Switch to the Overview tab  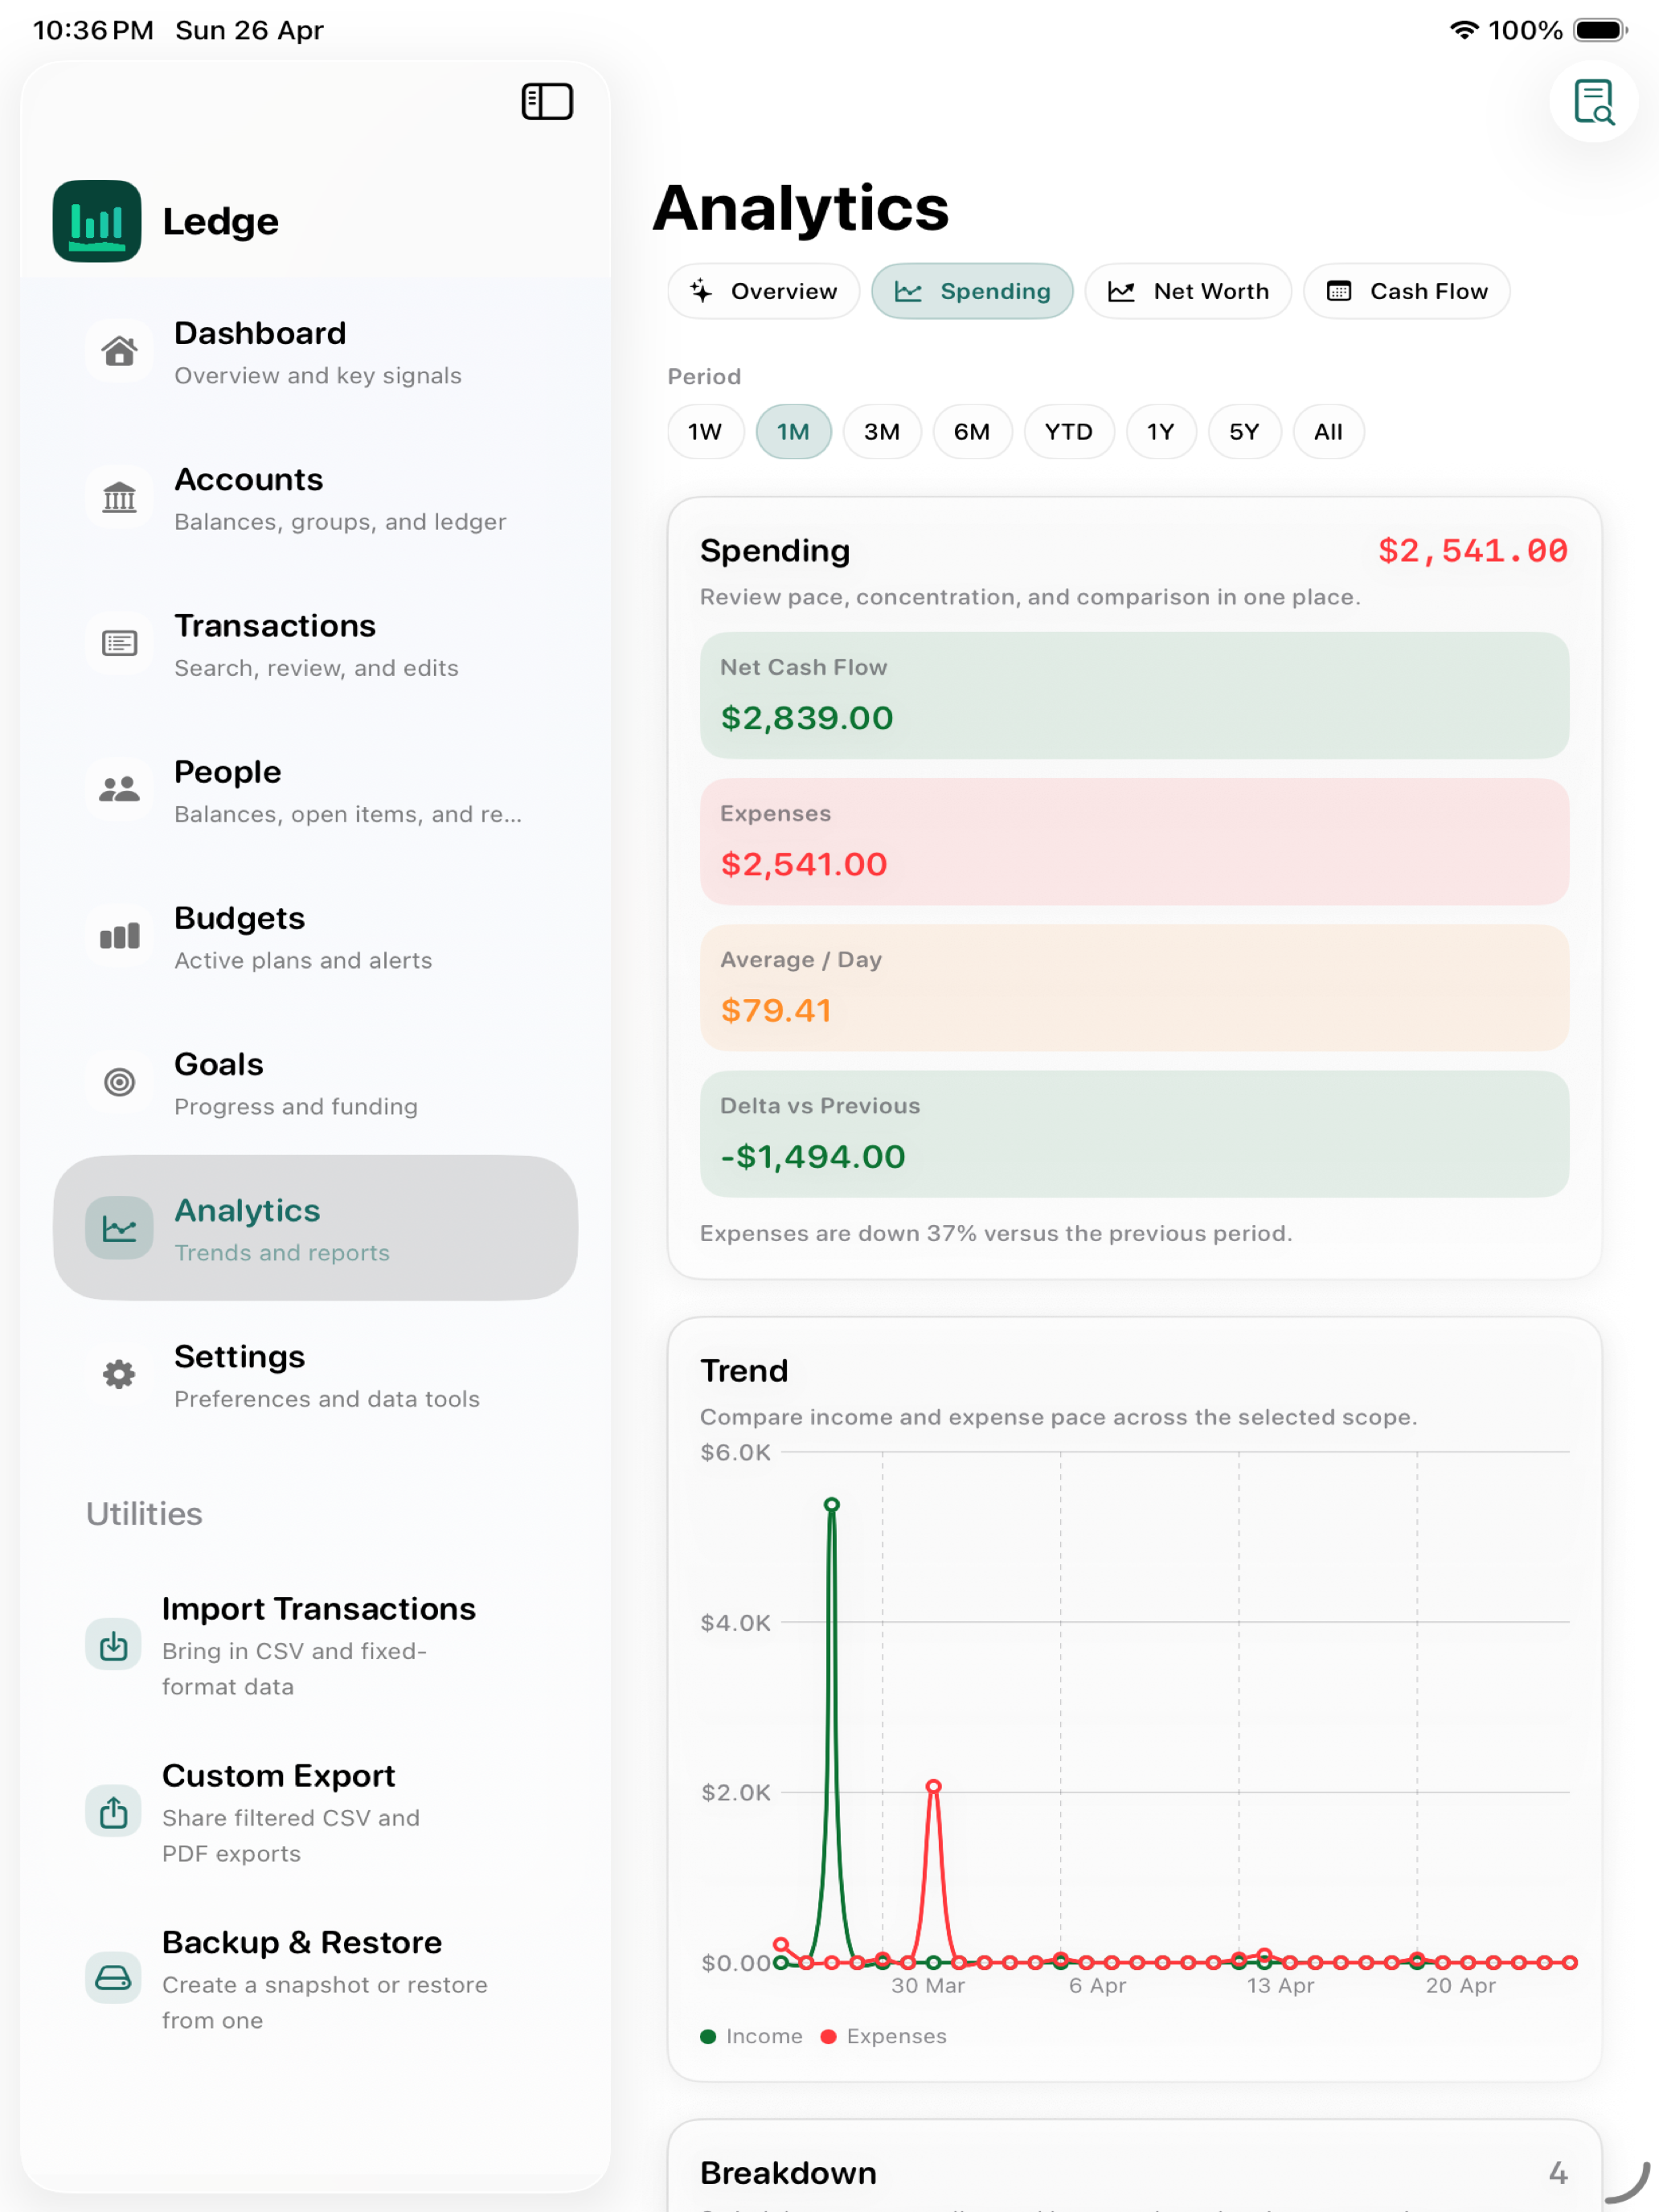[x=764, y=291]
